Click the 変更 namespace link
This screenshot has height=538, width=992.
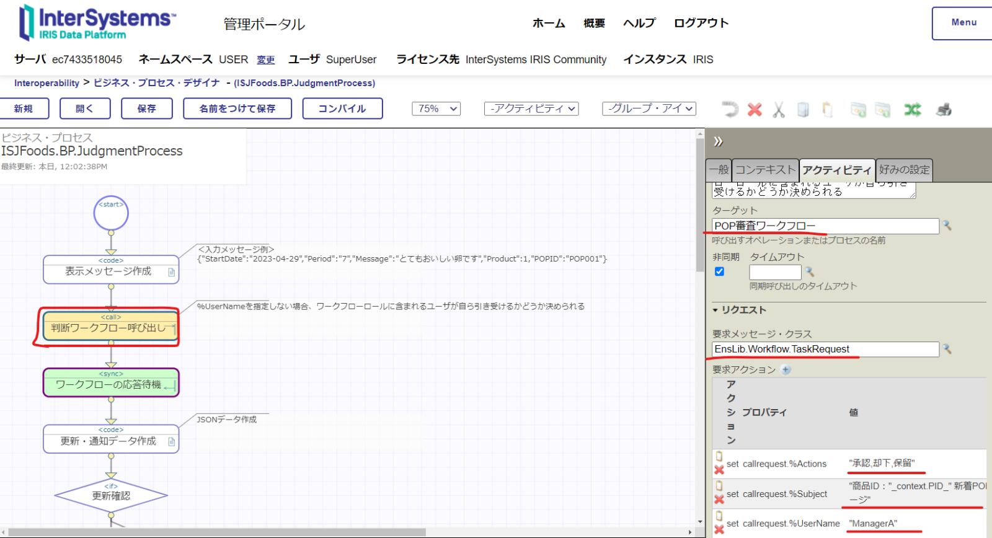pyautogui.click(x=266, y=60)
